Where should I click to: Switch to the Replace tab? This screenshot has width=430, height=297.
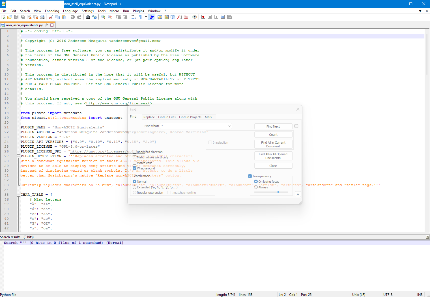(x=149, y=117)
